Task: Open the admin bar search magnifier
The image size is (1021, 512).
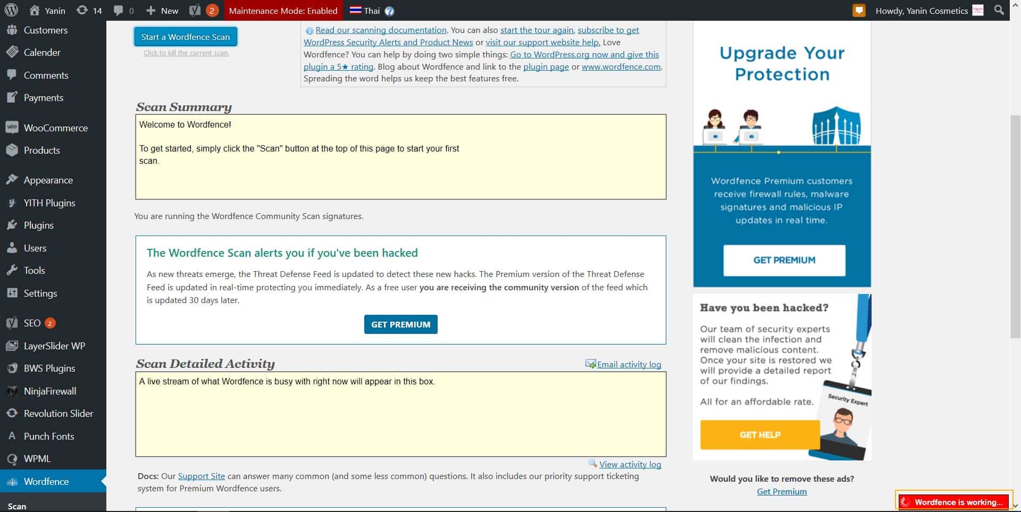Action: pyautogui.click(x=999, y=10)
